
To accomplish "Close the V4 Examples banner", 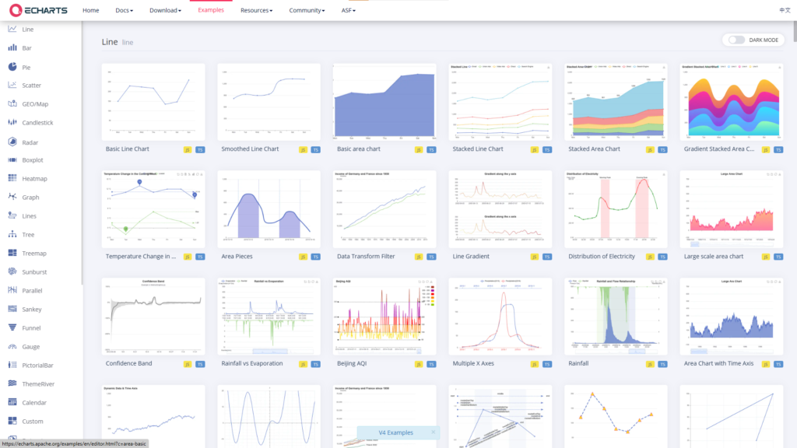I will [433, 432].
